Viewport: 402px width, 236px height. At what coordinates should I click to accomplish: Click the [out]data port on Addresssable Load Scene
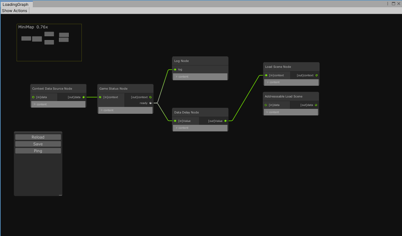[x=316, y=105]
